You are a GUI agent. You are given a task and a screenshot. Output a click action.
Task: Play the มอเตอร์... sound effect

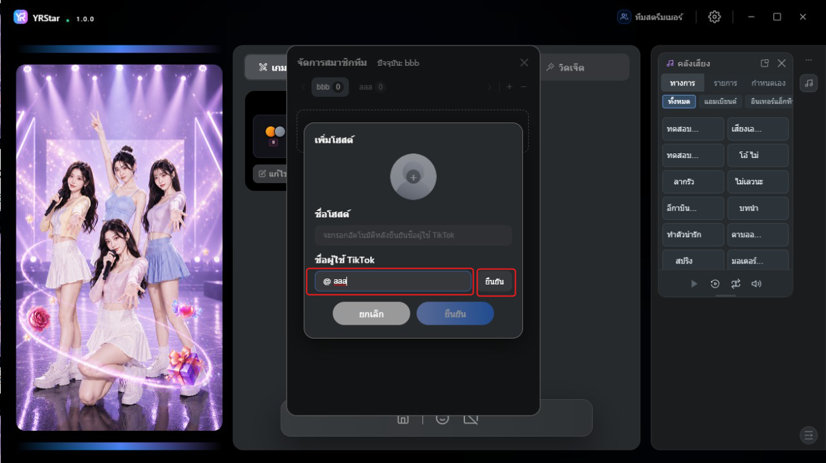click(757, 260)
